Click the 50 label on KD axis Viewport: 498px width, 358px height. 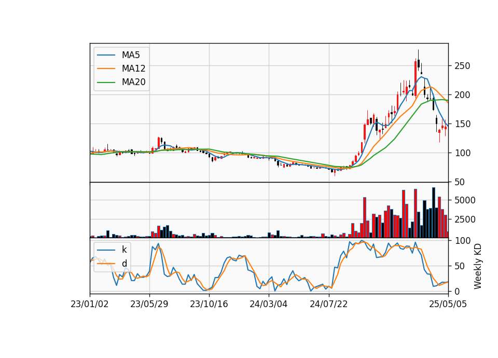[460, 266]
